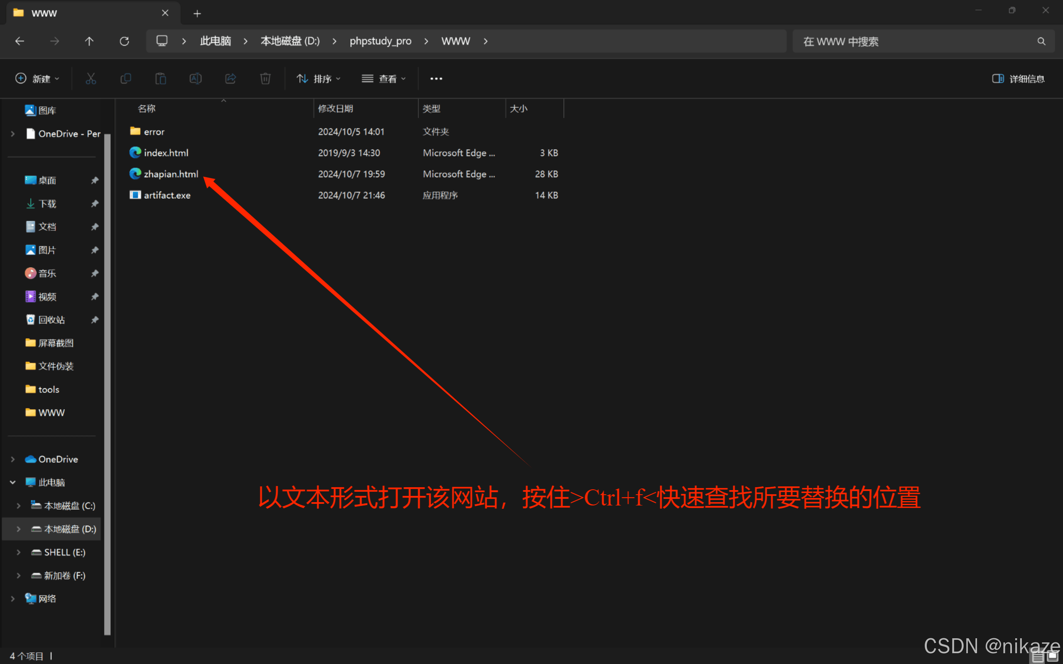The height and width of the screenshot is (664, 1063).
Task: Click the Copy icon in toolbar
Action: (x=126, y=78)
